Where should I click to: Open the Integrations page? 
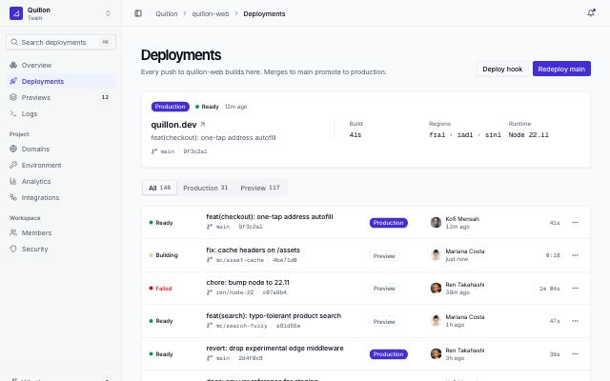[61, 197]
